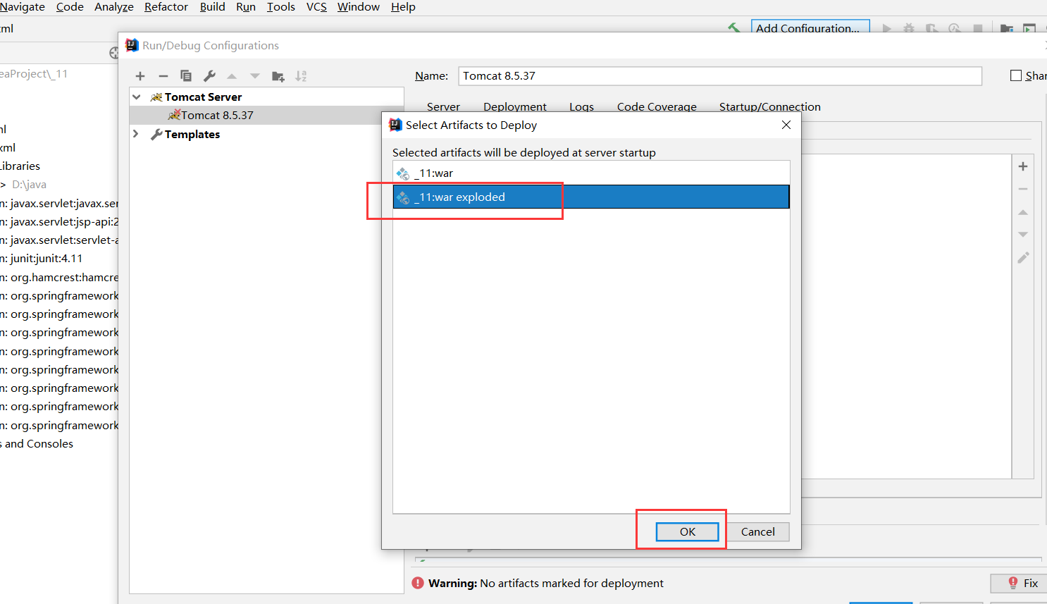Click the wrench icon beside Templates

[156, 135]
